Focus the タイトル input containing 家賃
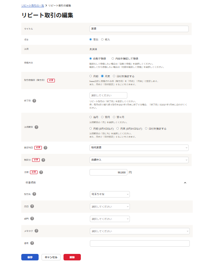Viewport: 223px width, 268px height. coord(139,29)
